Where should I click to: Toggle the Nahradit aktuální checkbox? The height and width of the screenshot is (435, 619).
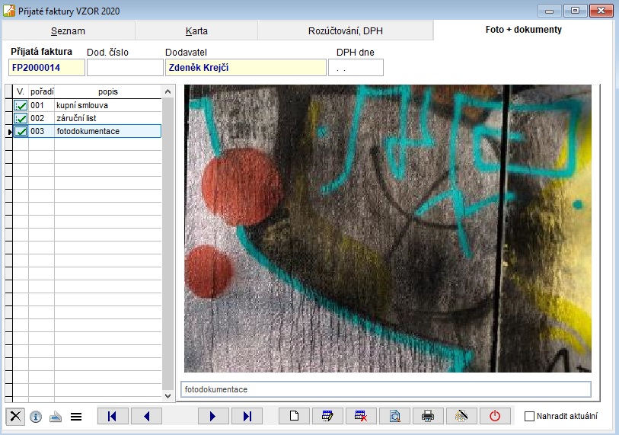pos(529,417)
